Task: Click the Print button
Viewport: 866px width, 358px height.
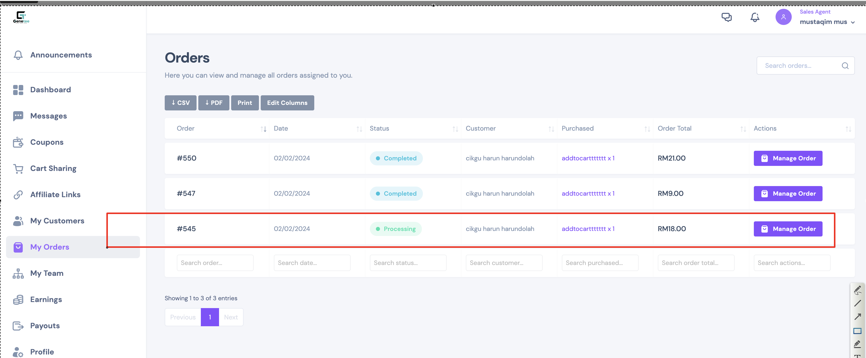Action: 245,103
